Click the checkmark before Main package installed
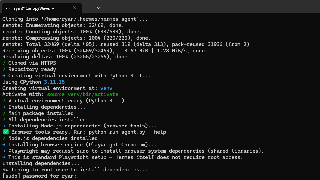The width and height of the screenshot is (320, 180). [x=4, y=113]
